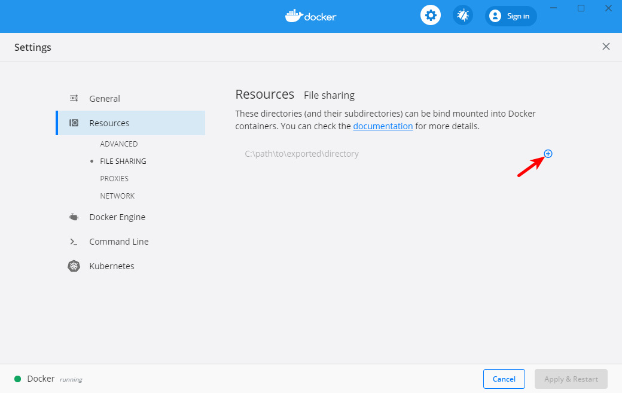Click the Docker running status indicator
622x393 pixels.
coord(18,379)
